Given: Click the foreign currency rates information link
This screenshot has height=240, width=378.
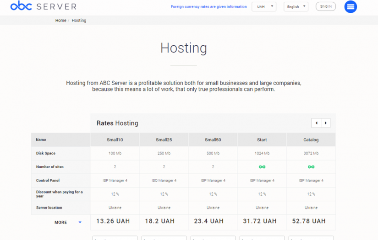Looking at the screenshot, I should coord(208,7).
